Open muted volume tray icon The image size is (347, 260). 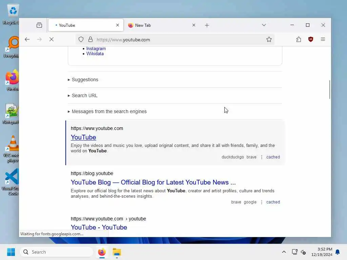(303, 252)
